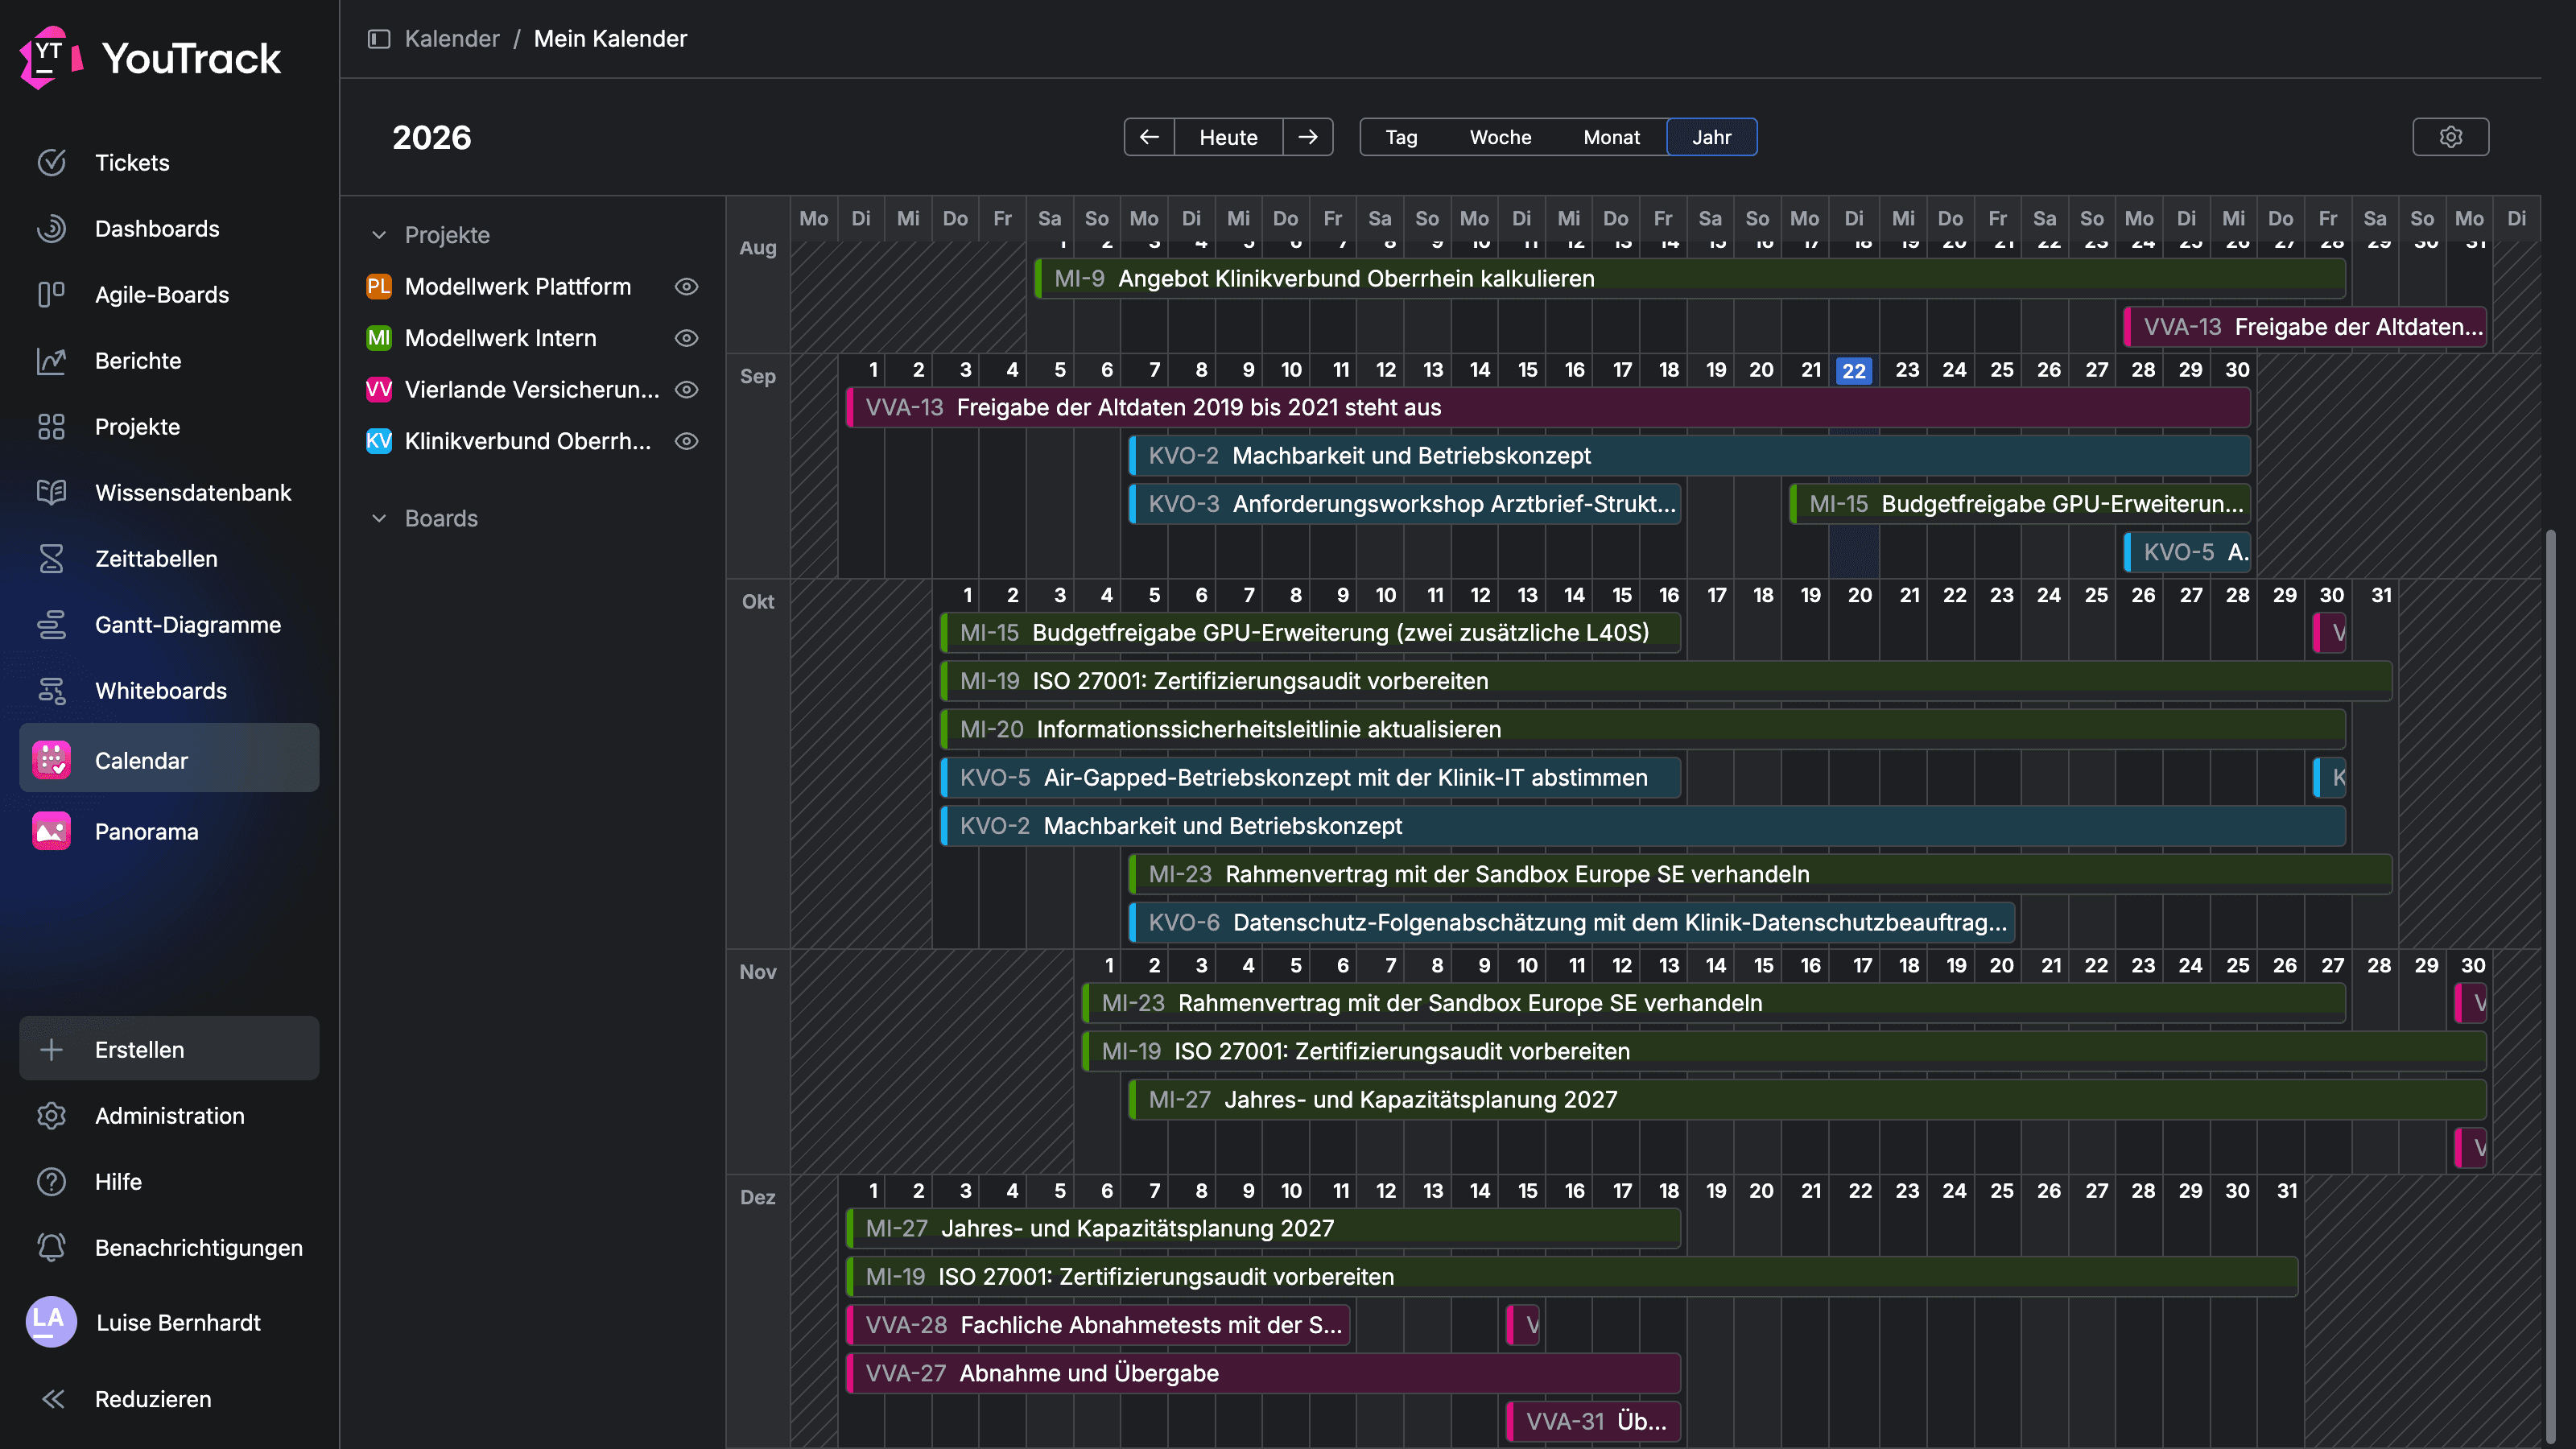Hide Modellwerk Plattform project with eye icon
The image size is (2576, 1449).
(x=686, y=287)
